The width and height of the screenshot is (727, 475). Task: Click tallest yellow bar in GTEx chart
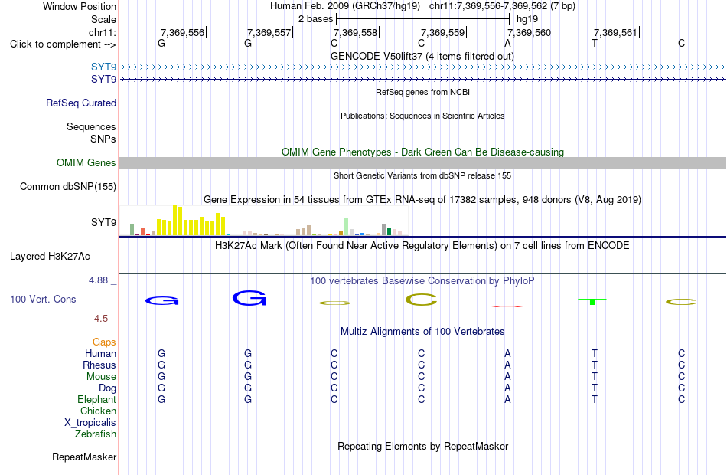174,221
